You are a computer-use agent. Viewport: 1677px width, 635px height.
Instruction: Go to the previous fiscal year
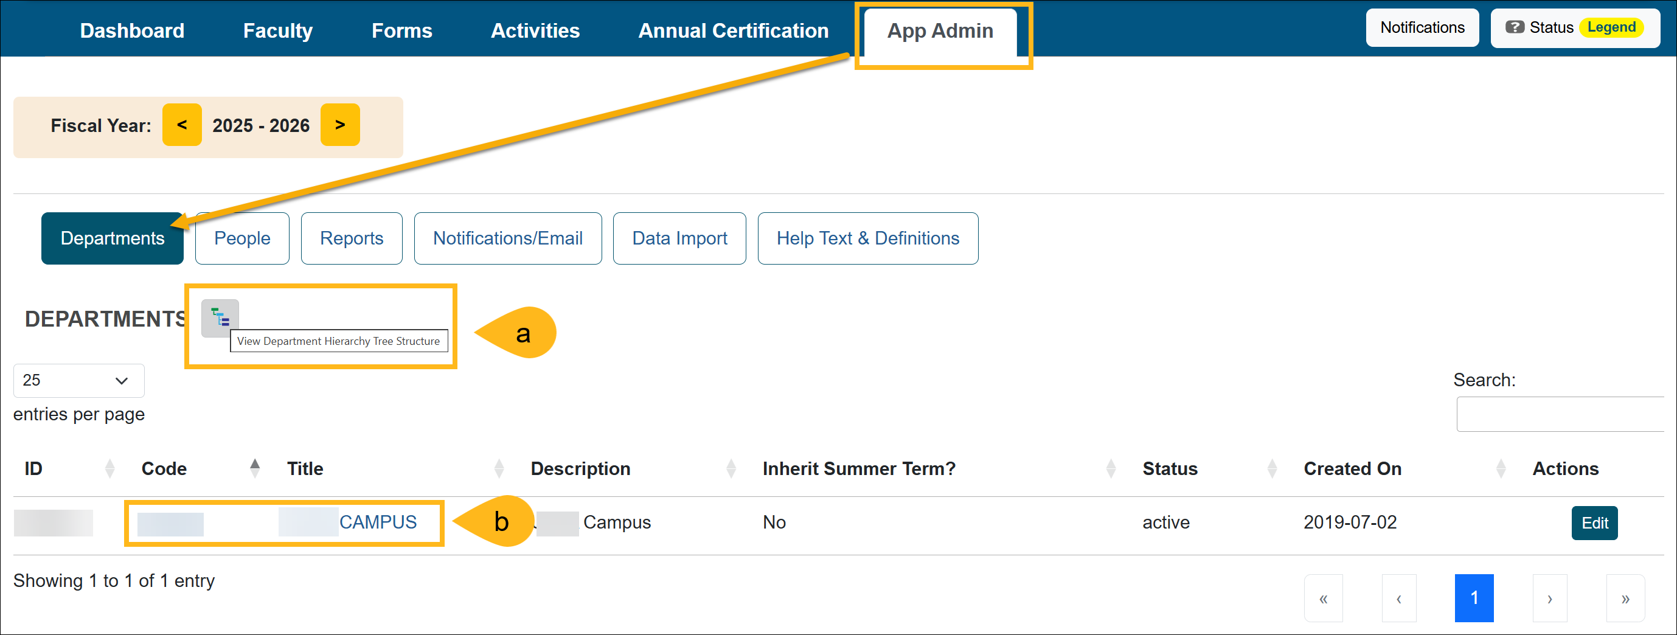(182, 125)
